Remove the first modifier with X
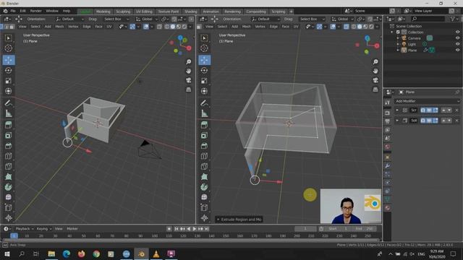The image size is (463, 260). pyautogui.click(x=456, y=110)
